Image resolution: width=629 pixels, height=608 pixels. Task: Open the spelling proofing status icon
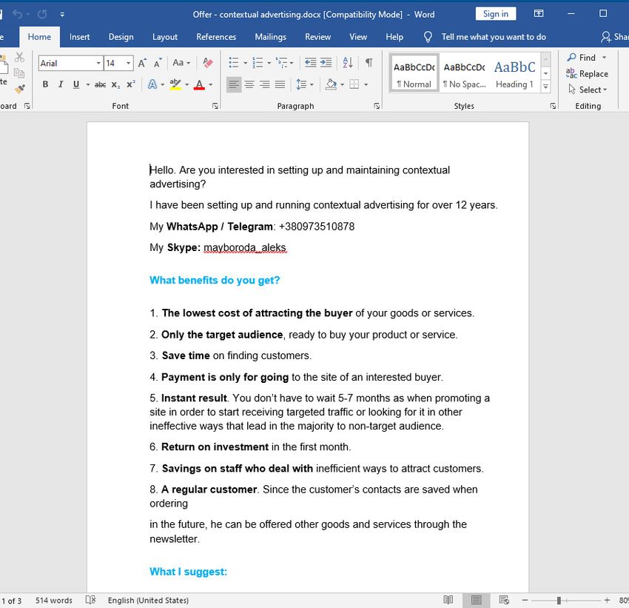coord(91,600)
